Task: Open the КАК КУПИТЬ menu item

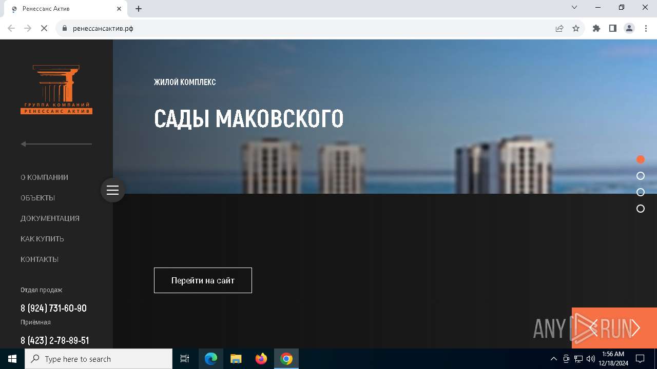Action: pyautogui.click(x=42, y=239)
